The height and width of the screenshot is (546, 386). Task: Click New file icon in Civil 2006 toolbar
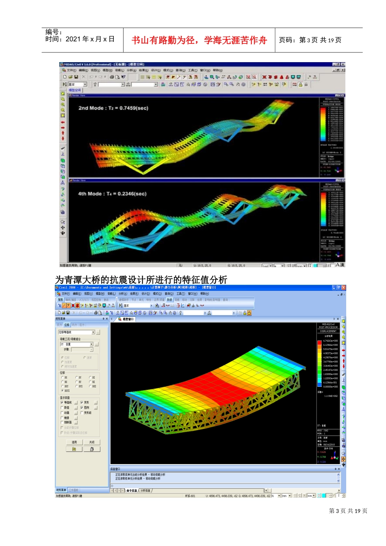click(59, 312)
